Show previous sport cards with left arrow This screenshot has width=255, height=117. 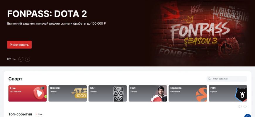(240, 106)
